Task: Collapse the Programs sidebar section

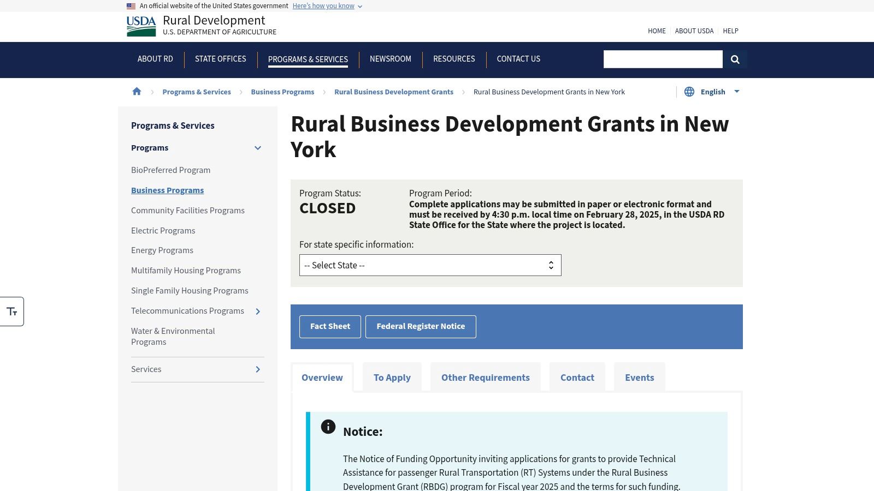Action: pyautogui.click(x=257, y=147)
